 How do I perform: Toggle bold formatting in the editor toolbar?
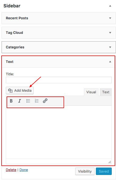(11, 101)
